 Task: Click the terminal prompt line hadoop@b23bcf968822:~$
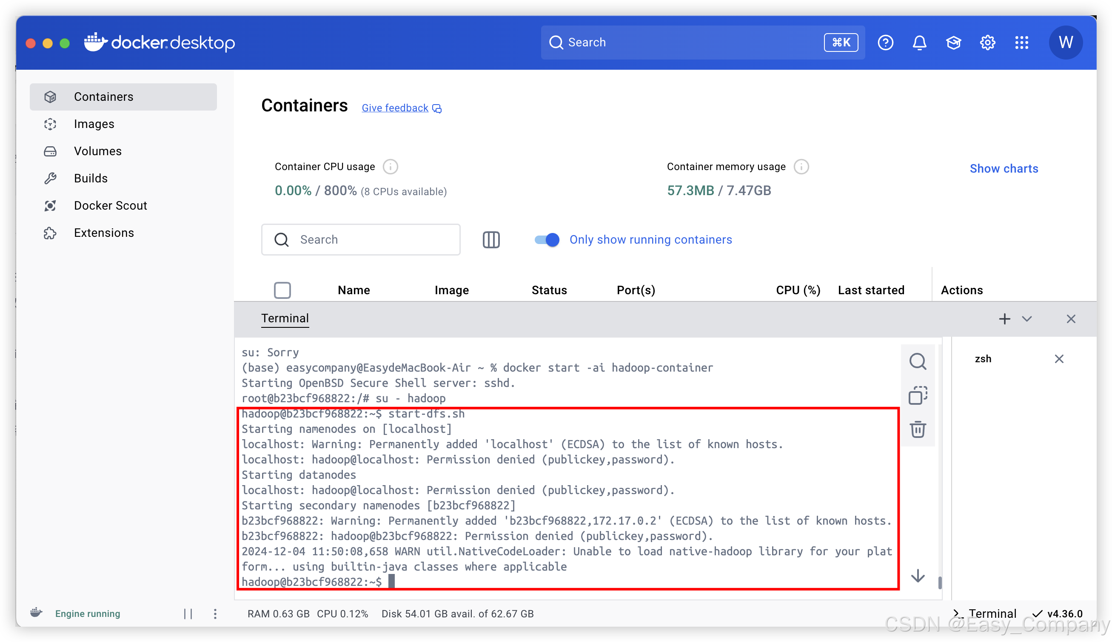(x=311, y=582)
